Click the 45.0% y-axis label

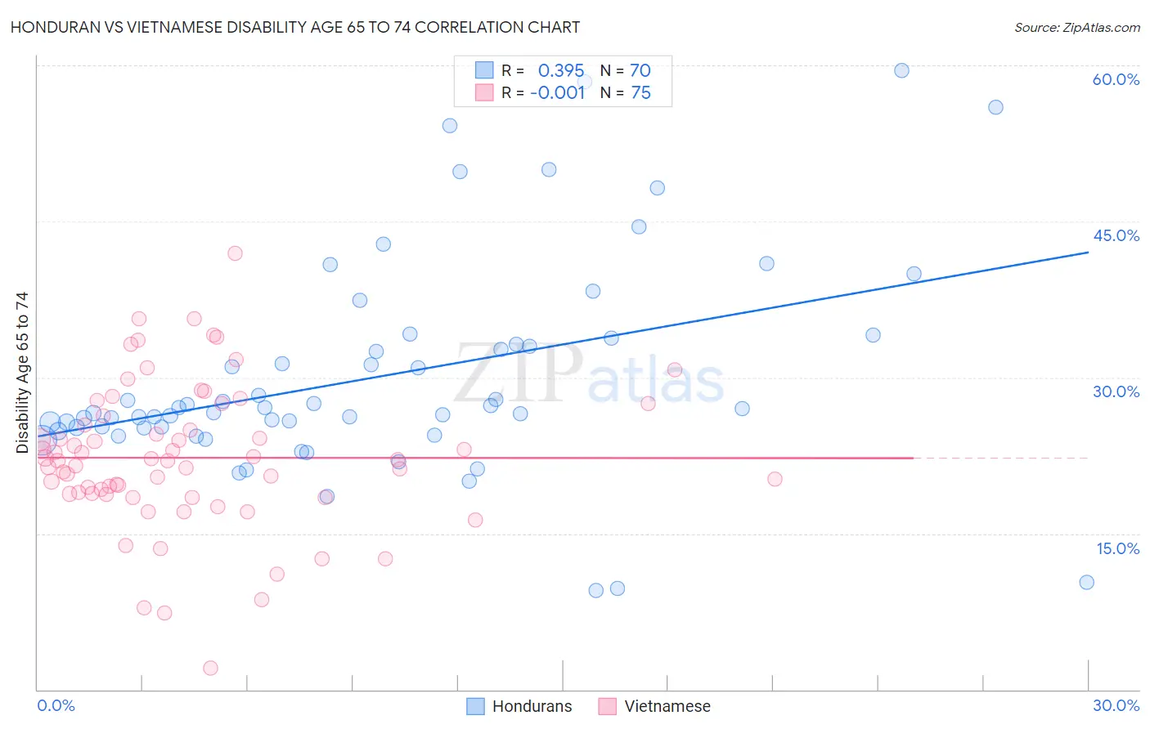pos(1116,235)
